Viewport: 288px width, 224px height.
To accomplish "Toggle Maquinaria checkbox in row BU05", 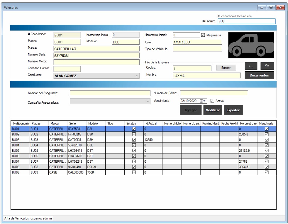I will click(x=267, y=151).
